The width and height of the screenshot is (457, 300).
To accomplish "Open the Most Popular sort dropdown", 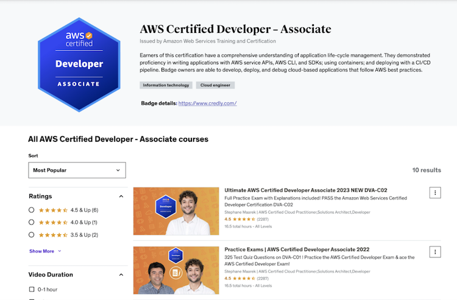I will coord(77,170).
